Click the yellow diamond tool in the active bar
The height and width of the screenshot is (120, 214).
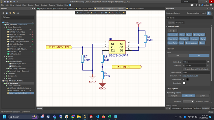point(124,13)
